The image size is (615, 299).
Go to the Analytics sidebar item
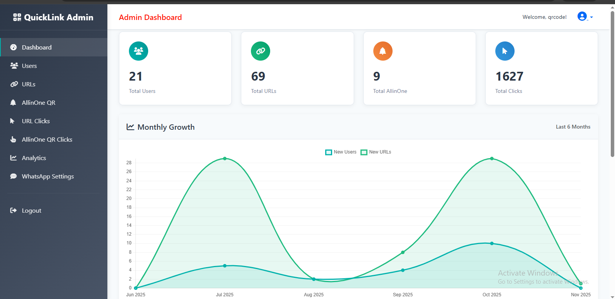pyautogui.click(x=34, y=158)
